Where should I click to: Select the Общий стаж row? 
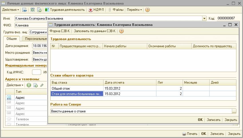76,88
